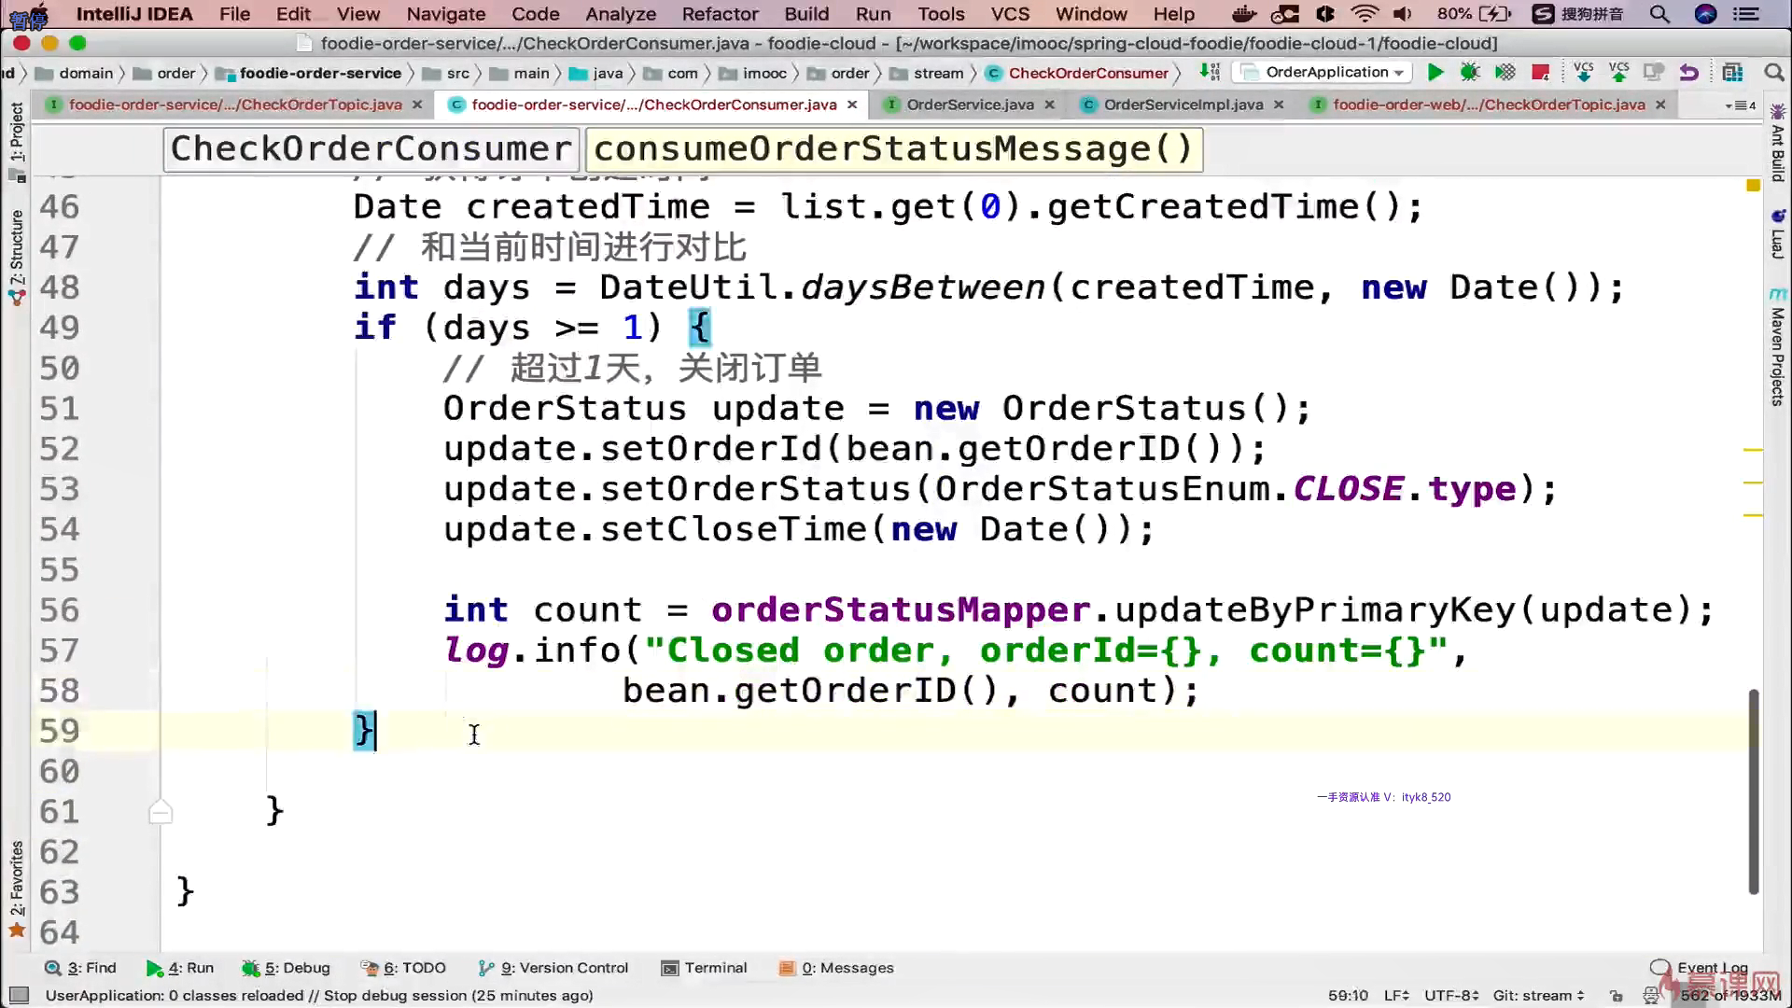Switch to OrderServiceImpl.java tab

coord(1183,105)
